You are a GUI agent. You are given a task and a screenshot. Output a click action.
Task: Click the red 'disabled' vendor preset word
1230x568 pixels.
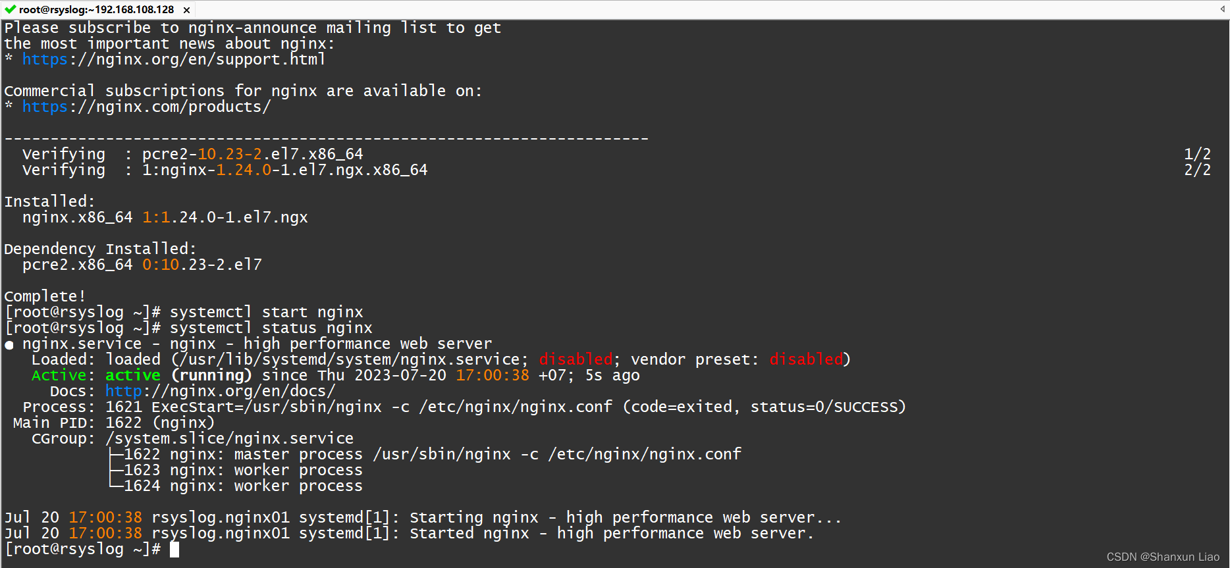pyautogui.click(x=807, y=359)
